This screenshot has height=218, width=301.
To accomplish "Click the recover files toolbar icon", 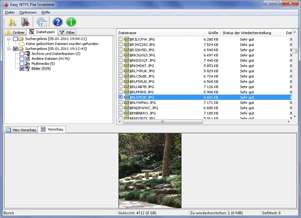I will [25, 22].
